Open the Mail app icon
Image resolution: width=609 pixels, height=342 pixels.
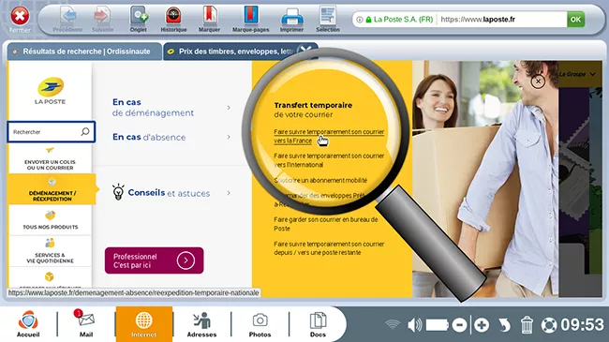[x=86, y=320]
